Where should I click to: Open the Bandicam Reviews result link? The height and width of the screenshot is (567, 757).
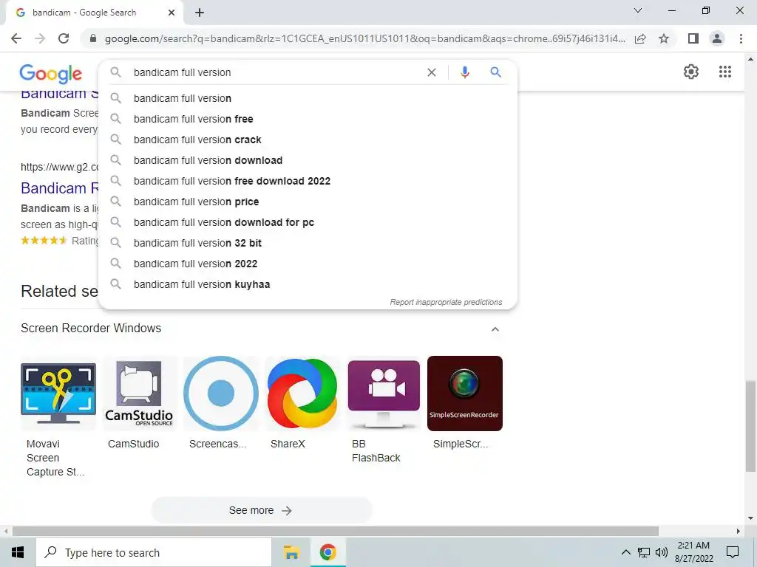60,188
